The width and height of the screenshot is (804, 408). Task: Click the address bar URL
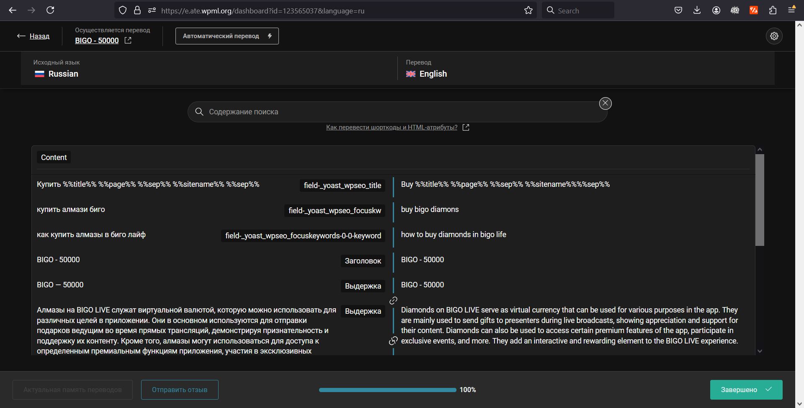[x=263, y=11]
